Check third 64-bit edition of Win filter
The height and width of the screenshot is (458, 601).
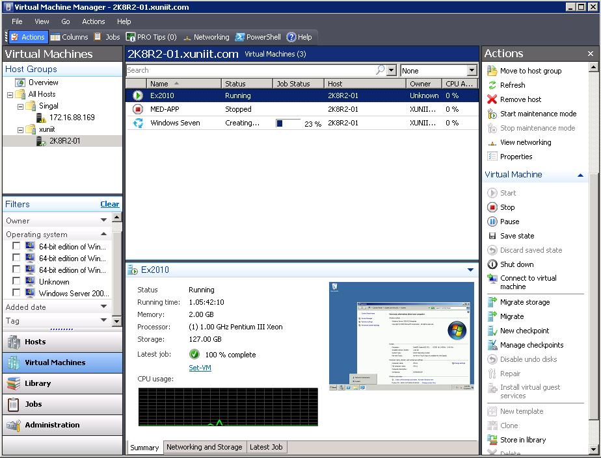[16, 269]
